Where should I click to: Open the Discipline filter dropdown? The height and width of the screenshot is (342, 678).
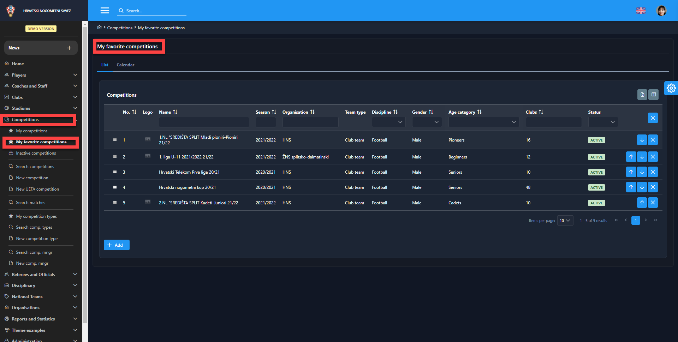tap(388, 122)
